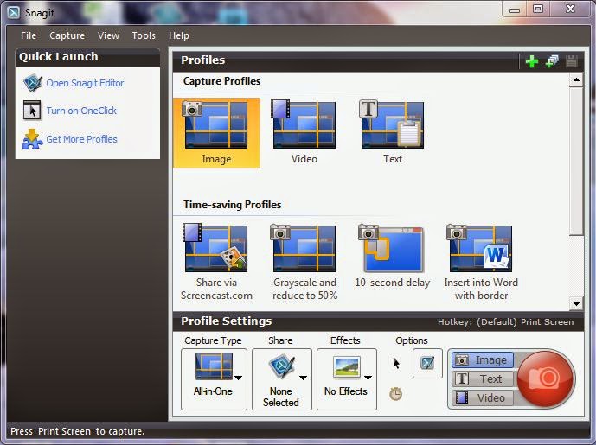Image resolution: width=596 pixels, height=445 pixels.
Task: Click the All-in-One capture type icon
Action: 214,366
